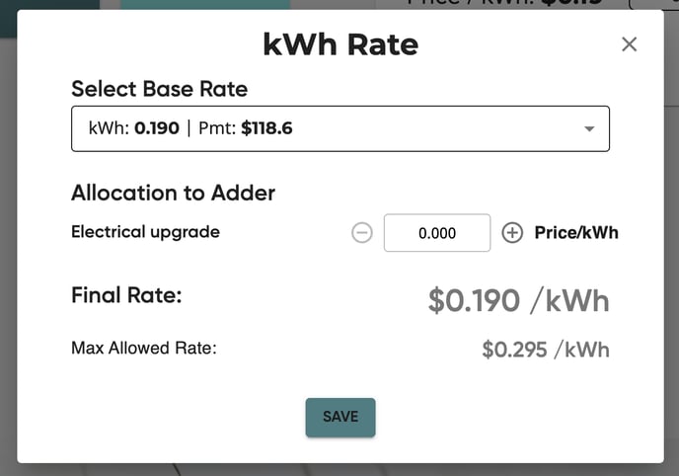The image size is (679, 476).
Task: Close the kWh Rate dialog
Action: coord(629,44)
